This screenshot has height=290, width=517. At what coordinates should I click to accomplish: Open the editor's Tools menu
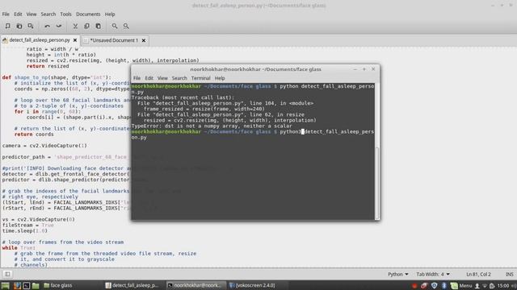pos(65,14)
